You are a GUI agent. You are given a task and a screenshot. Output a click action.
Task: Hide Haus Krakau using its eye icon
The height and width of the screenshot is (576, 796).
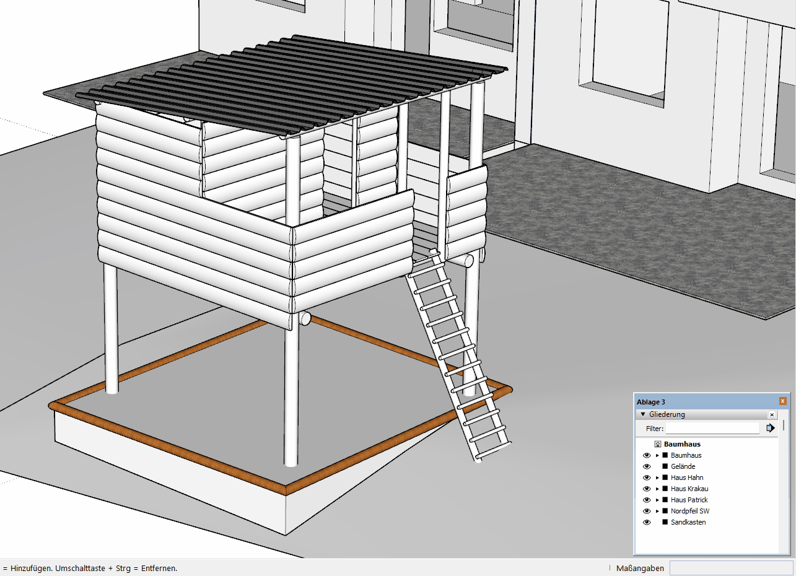tap(647, 489)
